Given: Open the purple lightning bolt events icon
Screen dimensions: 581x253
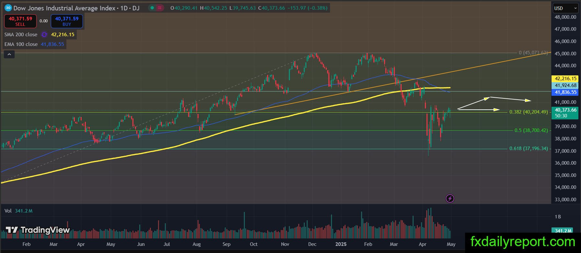Looking at the screenshot, I should [x=450, y=198].
